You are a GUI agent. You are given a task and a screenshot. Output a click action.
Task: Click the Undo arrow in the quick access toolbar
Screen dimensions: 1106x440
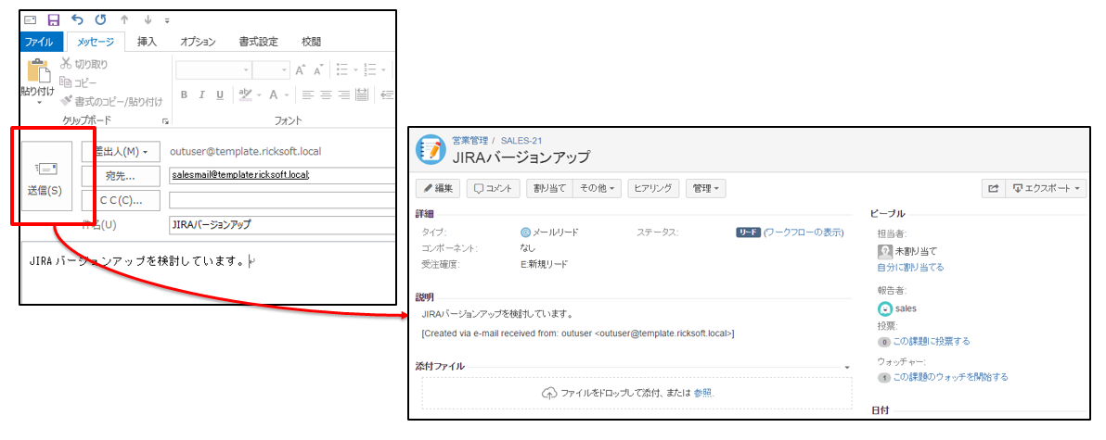(78, 19)
